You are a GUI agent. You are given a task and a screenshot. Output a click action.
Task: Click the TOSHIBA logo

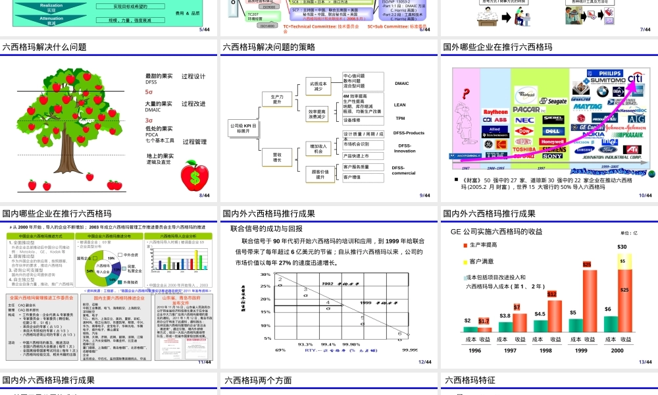tap(524, 149)
